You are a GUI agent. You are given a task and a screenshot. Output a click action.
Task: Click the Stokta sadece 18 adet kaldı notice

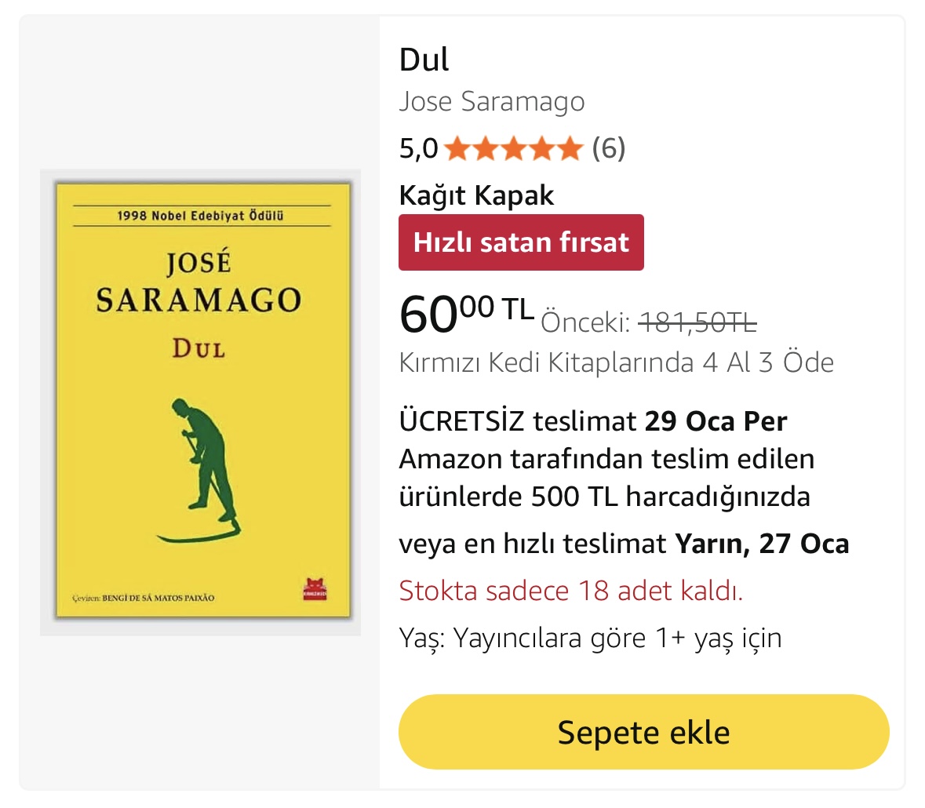[x=570, y=591]
